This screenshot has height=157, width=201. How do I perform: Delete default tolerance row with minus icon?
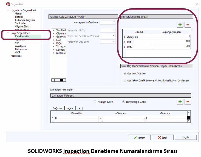coord(188,102)
